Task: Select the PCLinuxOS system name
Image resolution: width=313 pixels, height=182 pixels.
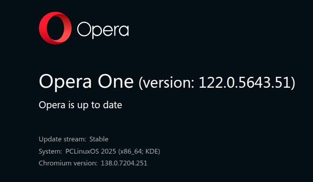Action: point(82,151)
